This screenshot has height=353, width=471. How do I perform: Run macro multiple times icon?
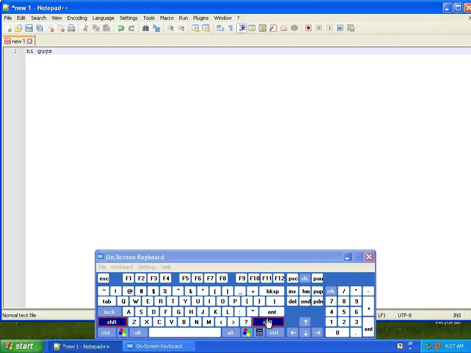(340, 28)
